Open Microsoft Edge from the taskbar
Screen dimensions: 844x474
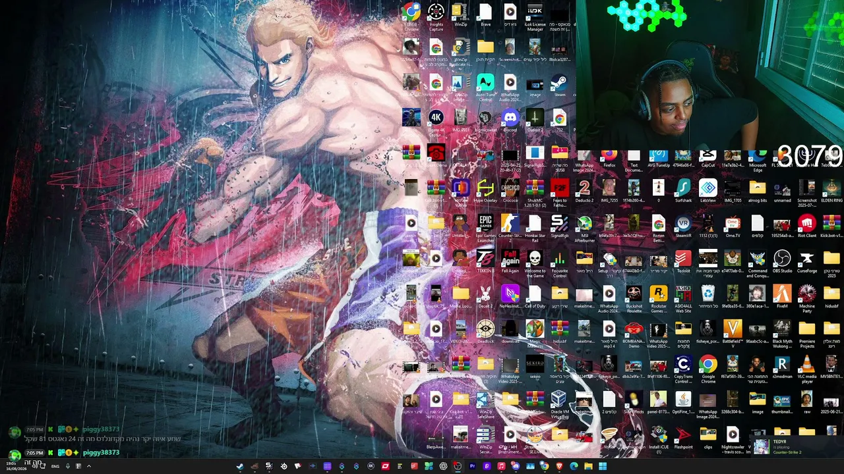click(x=574, y=466)
